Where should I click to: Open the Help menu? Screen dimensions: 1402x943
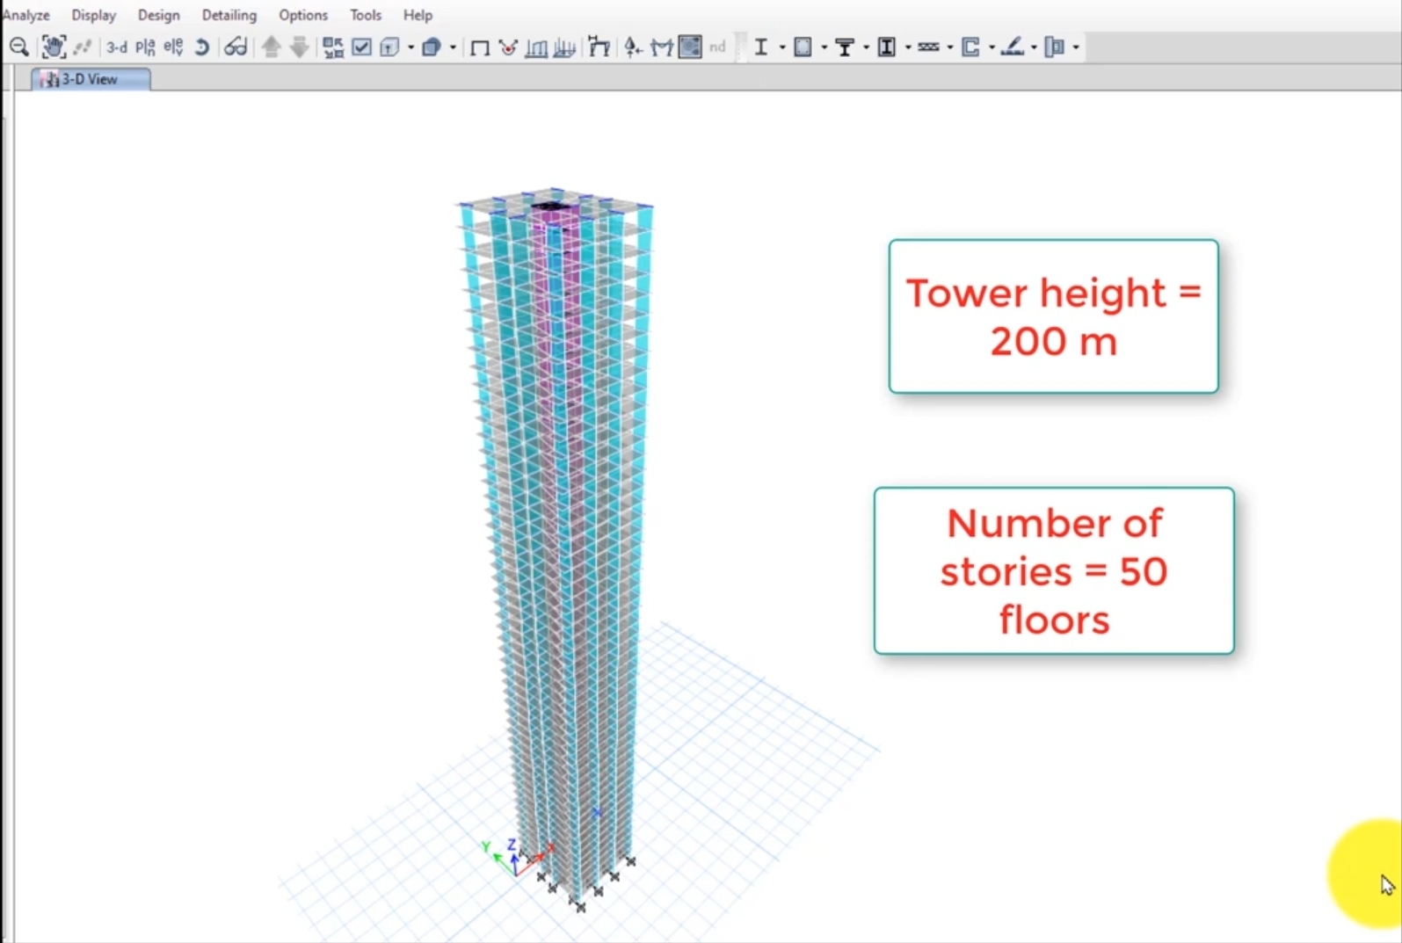pos(418,15)
